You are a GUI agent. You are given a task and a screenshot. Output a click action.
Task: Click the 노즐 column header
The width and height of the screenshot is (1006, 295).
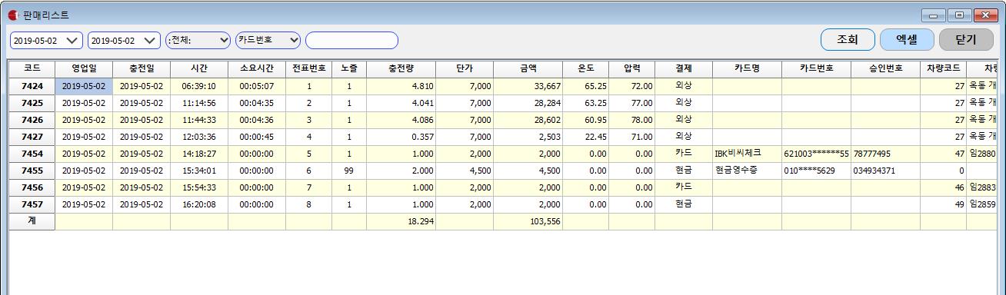click(349, 68)
